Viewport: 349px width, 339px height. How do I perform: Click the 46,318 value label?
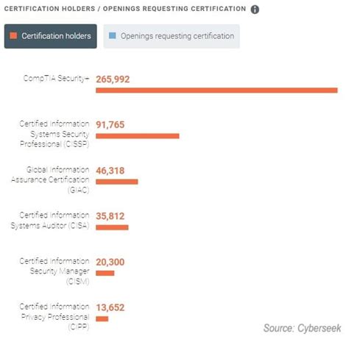click(x=110, y=171)
